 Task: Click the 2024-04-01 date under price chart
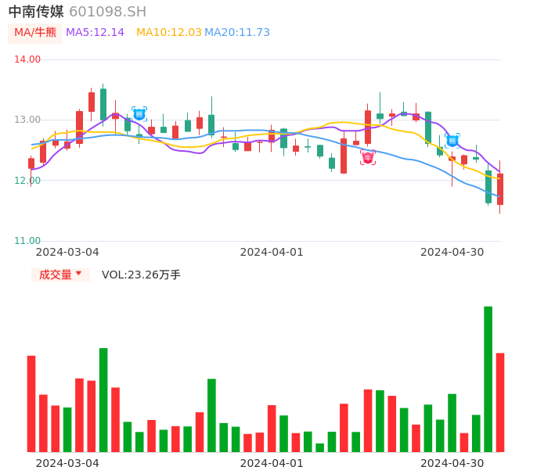(x=272, y=252)
